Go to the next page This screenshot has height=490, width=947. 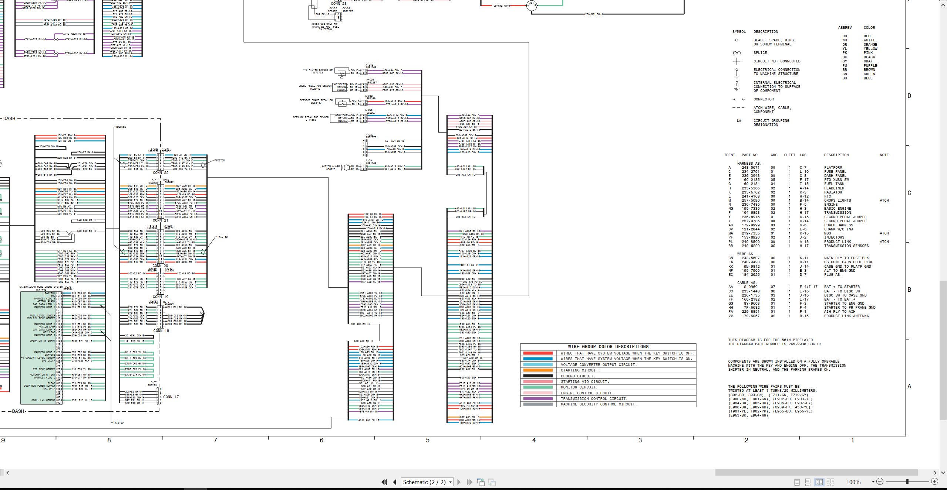point(459,482)
